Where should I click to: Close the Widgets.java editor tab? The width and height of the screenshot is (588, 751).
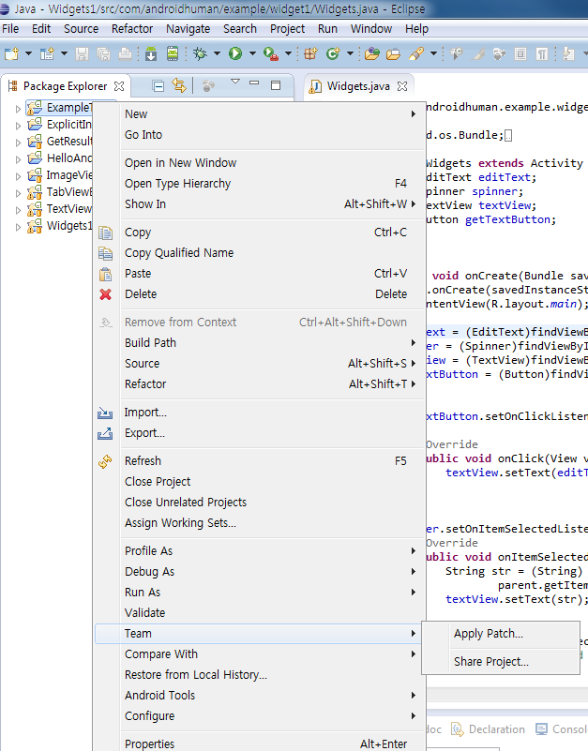point(402,86)
